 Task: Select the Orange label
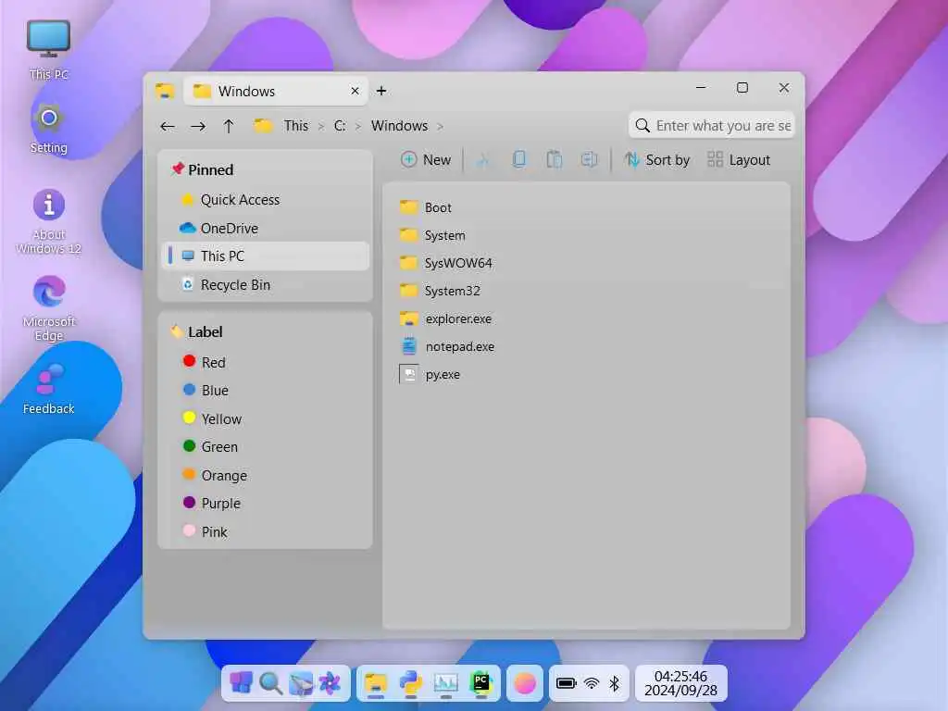pos(266,475)
